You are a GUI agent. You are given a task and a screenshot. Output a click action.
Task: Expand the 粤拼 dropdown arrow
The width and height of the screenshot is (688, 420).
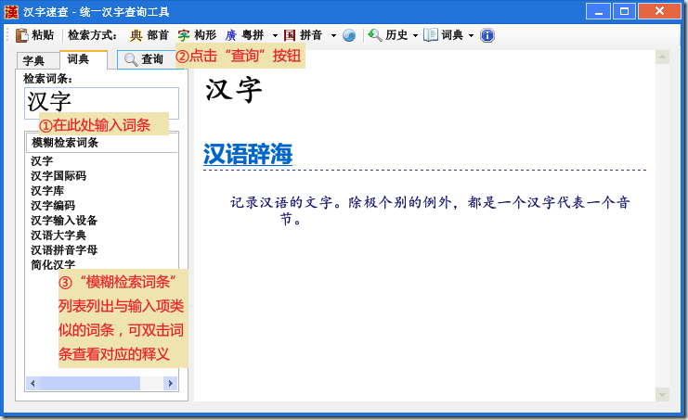[275, 36]
